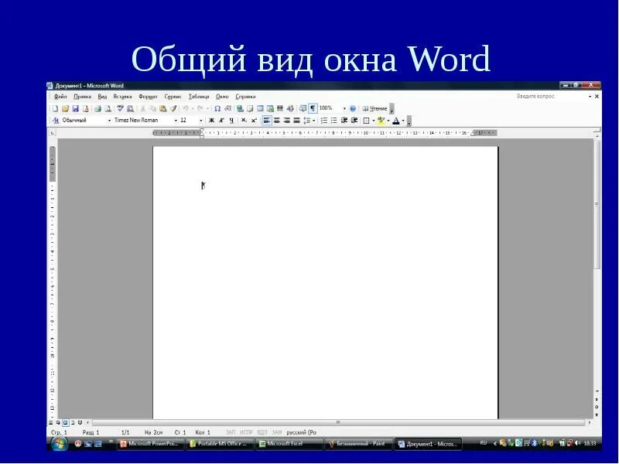Toggle Italic (К) formatting

click(x=221, y=121)
